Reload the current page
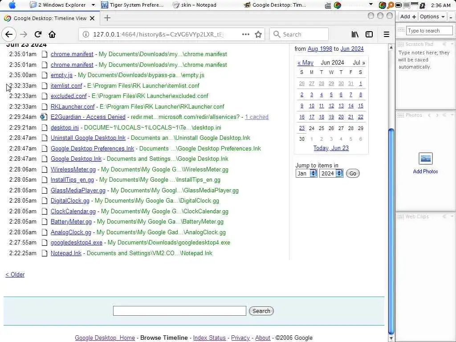The image size is (456, 342). click(38, 34)
